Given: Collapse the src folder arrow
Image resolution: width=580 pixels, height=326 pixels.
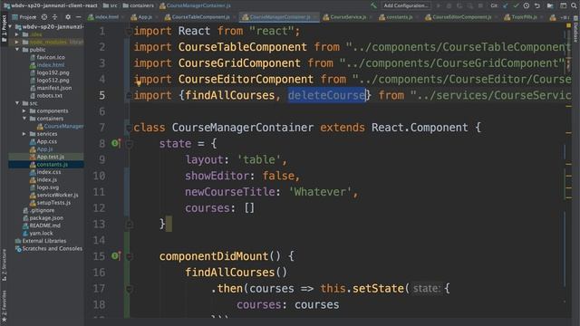Looking at the screenshot, I should pos(17,103).
